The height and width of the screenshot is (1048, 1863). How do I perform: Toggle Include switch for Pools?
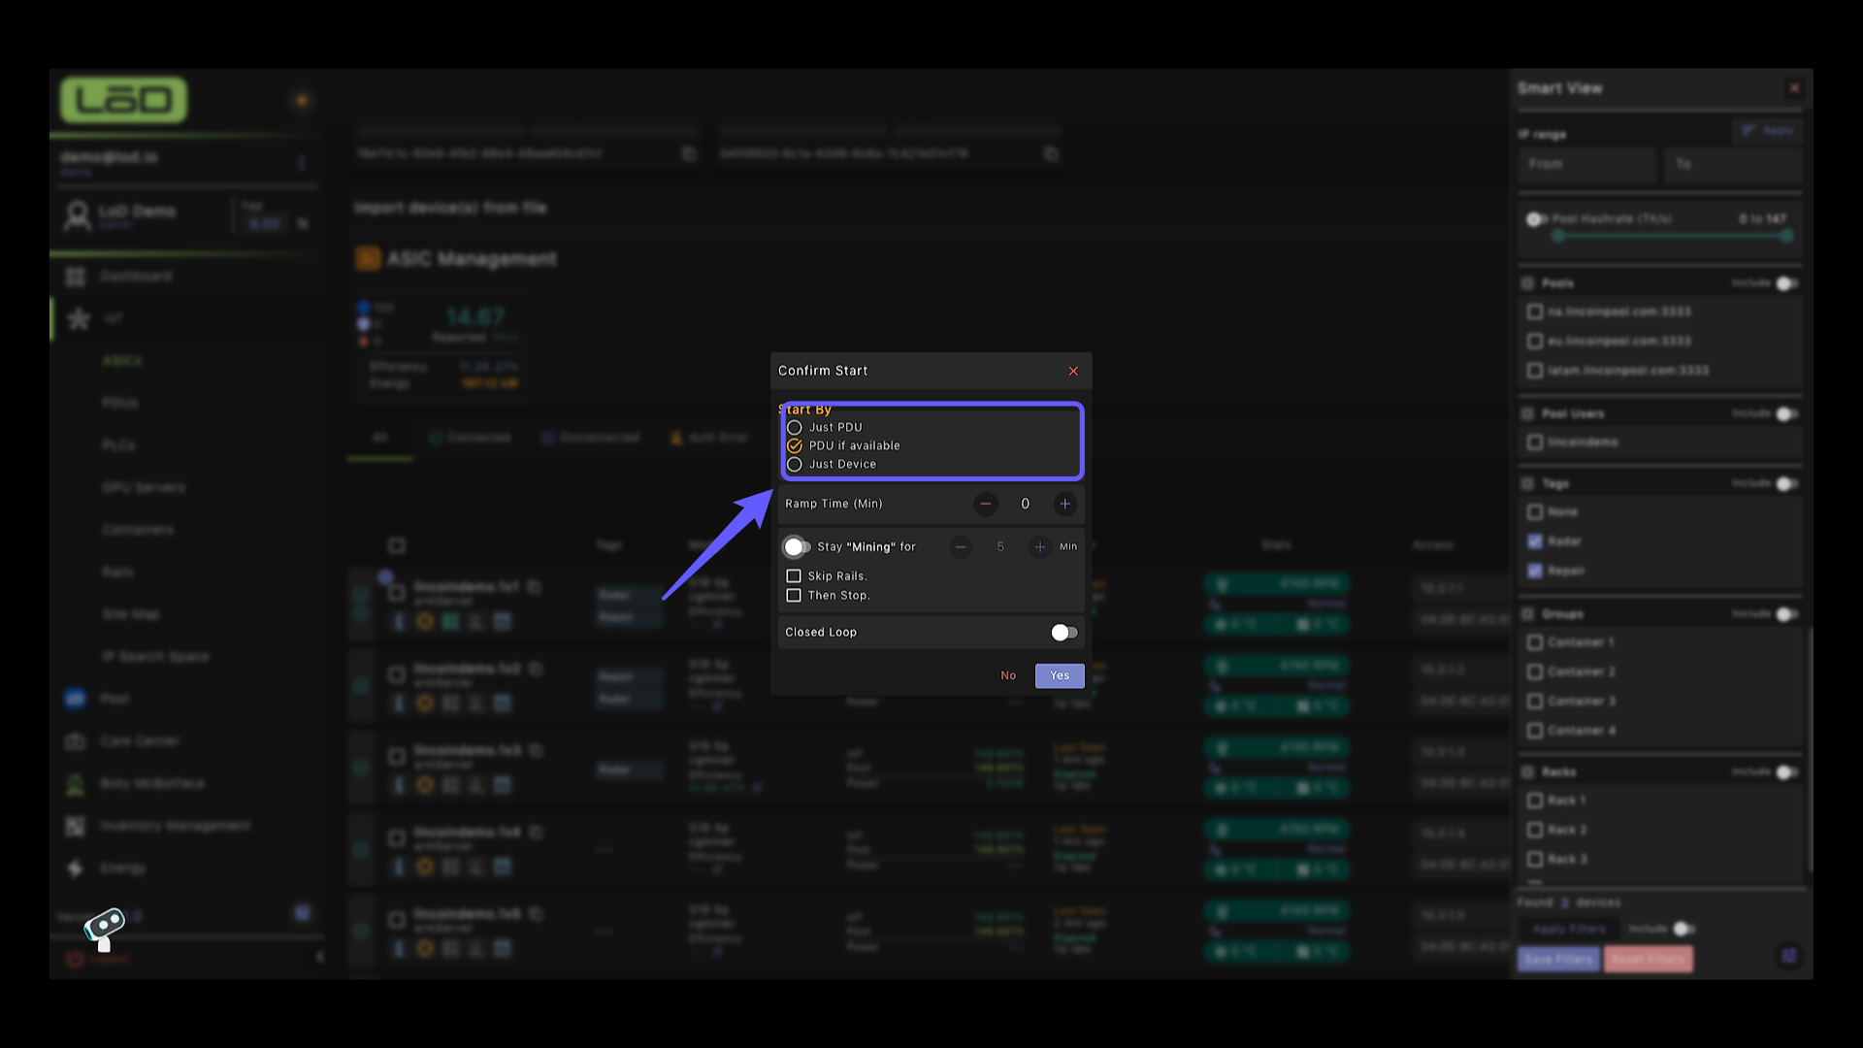pyautogui.click(x=1787, y=283)
